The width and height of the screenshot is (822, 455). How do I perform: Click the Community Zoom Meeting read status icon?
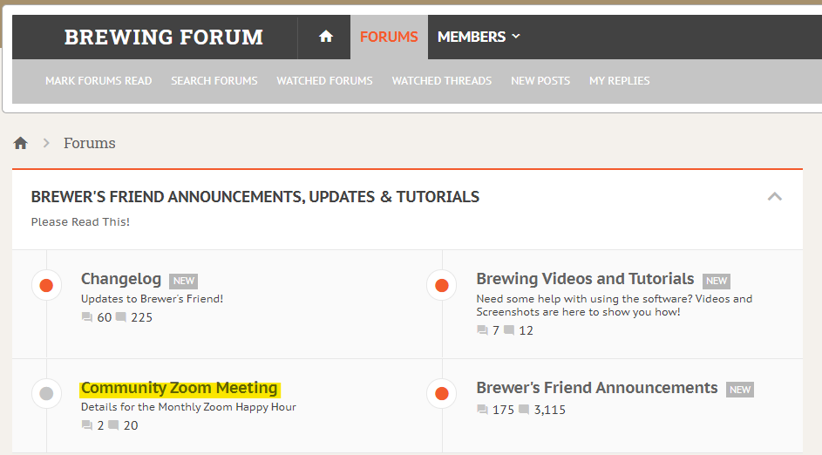[46, 393]
